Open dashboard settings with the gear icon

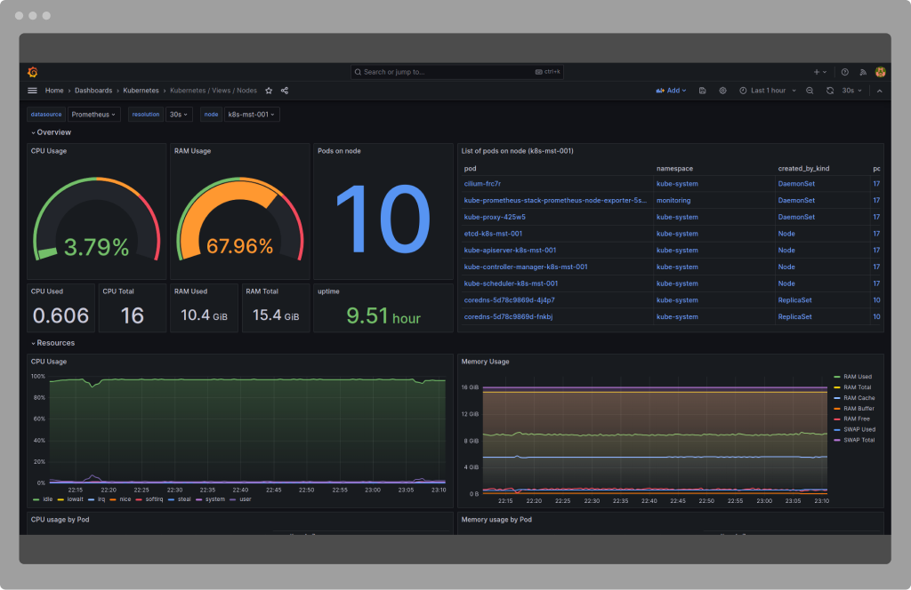pyautogui.click(x=722, y=90)
